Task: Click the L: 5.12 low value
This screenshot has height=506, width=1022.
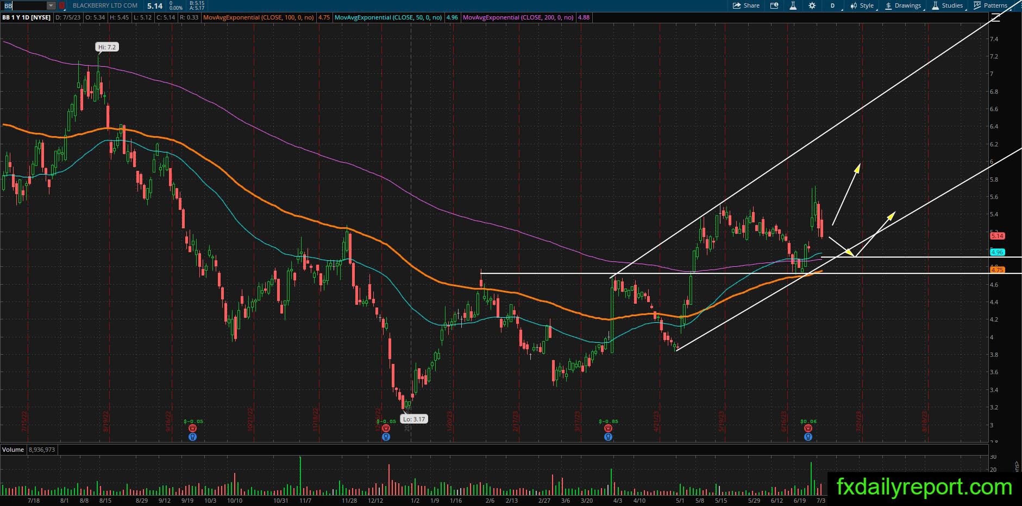Action: 143,17
